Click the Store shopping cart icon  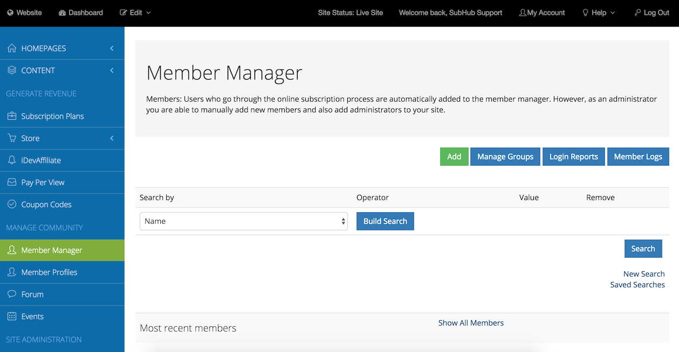(x=12, y=138)
